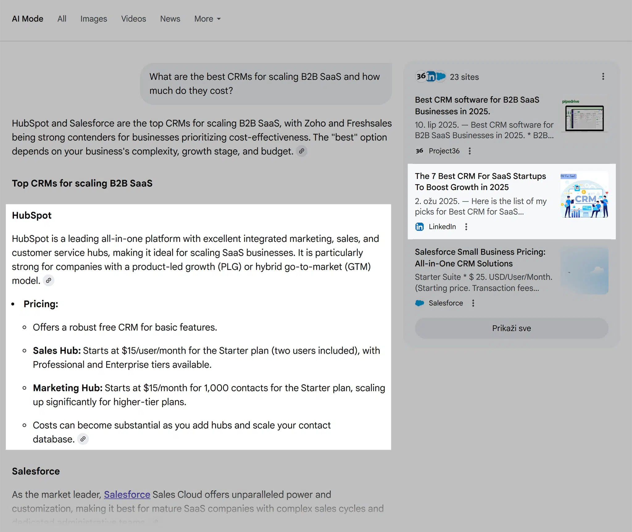Click the 'Salesforce' source name under pricing card

coord(446,303)
